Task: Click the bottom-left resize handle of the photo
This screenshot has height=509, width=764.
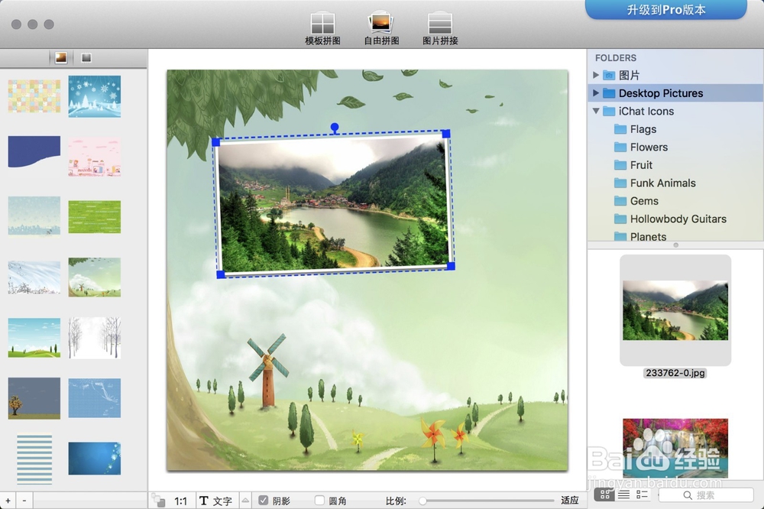Action: (221, 274)
